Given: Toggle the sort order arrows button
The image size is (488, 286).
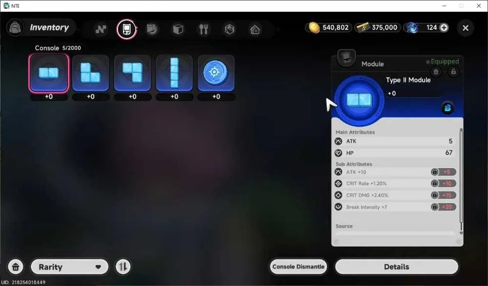Looking at the screenshot, I should point(123,267).
